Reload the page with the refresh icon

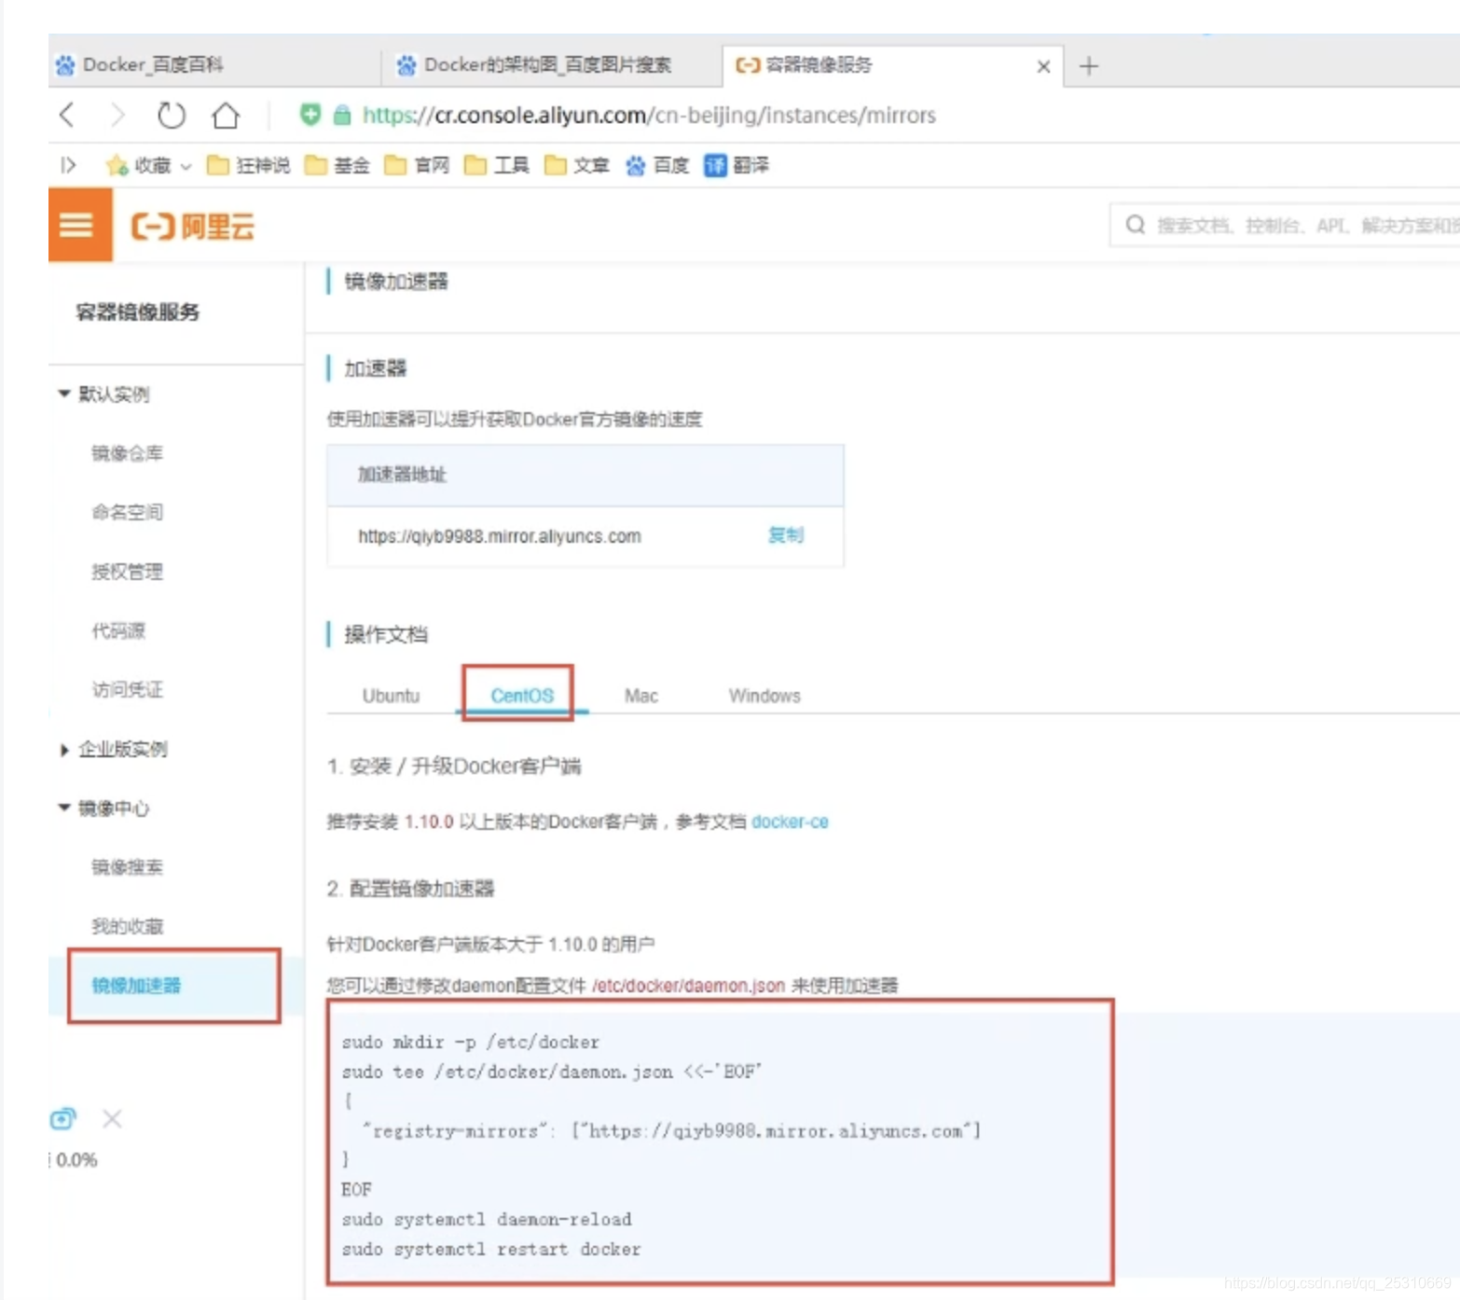click(x=172, y=116)
